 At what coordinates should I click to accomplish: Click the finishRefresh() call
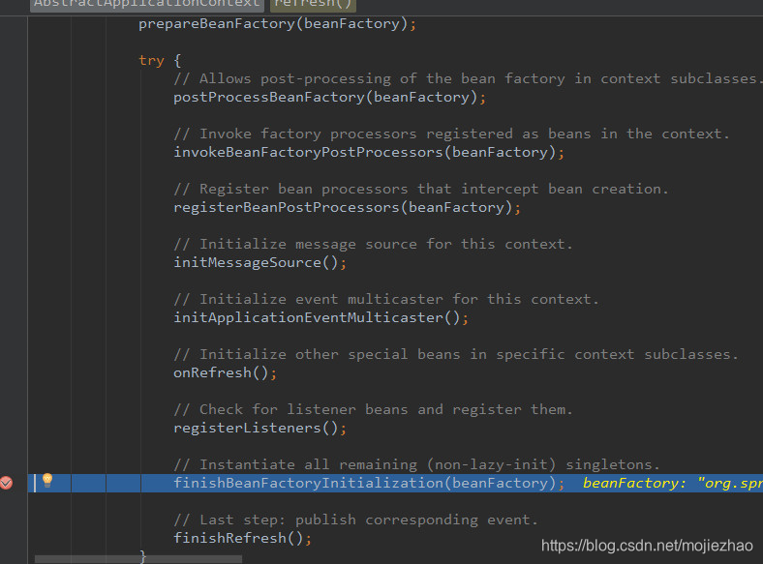tap(242, 538)
